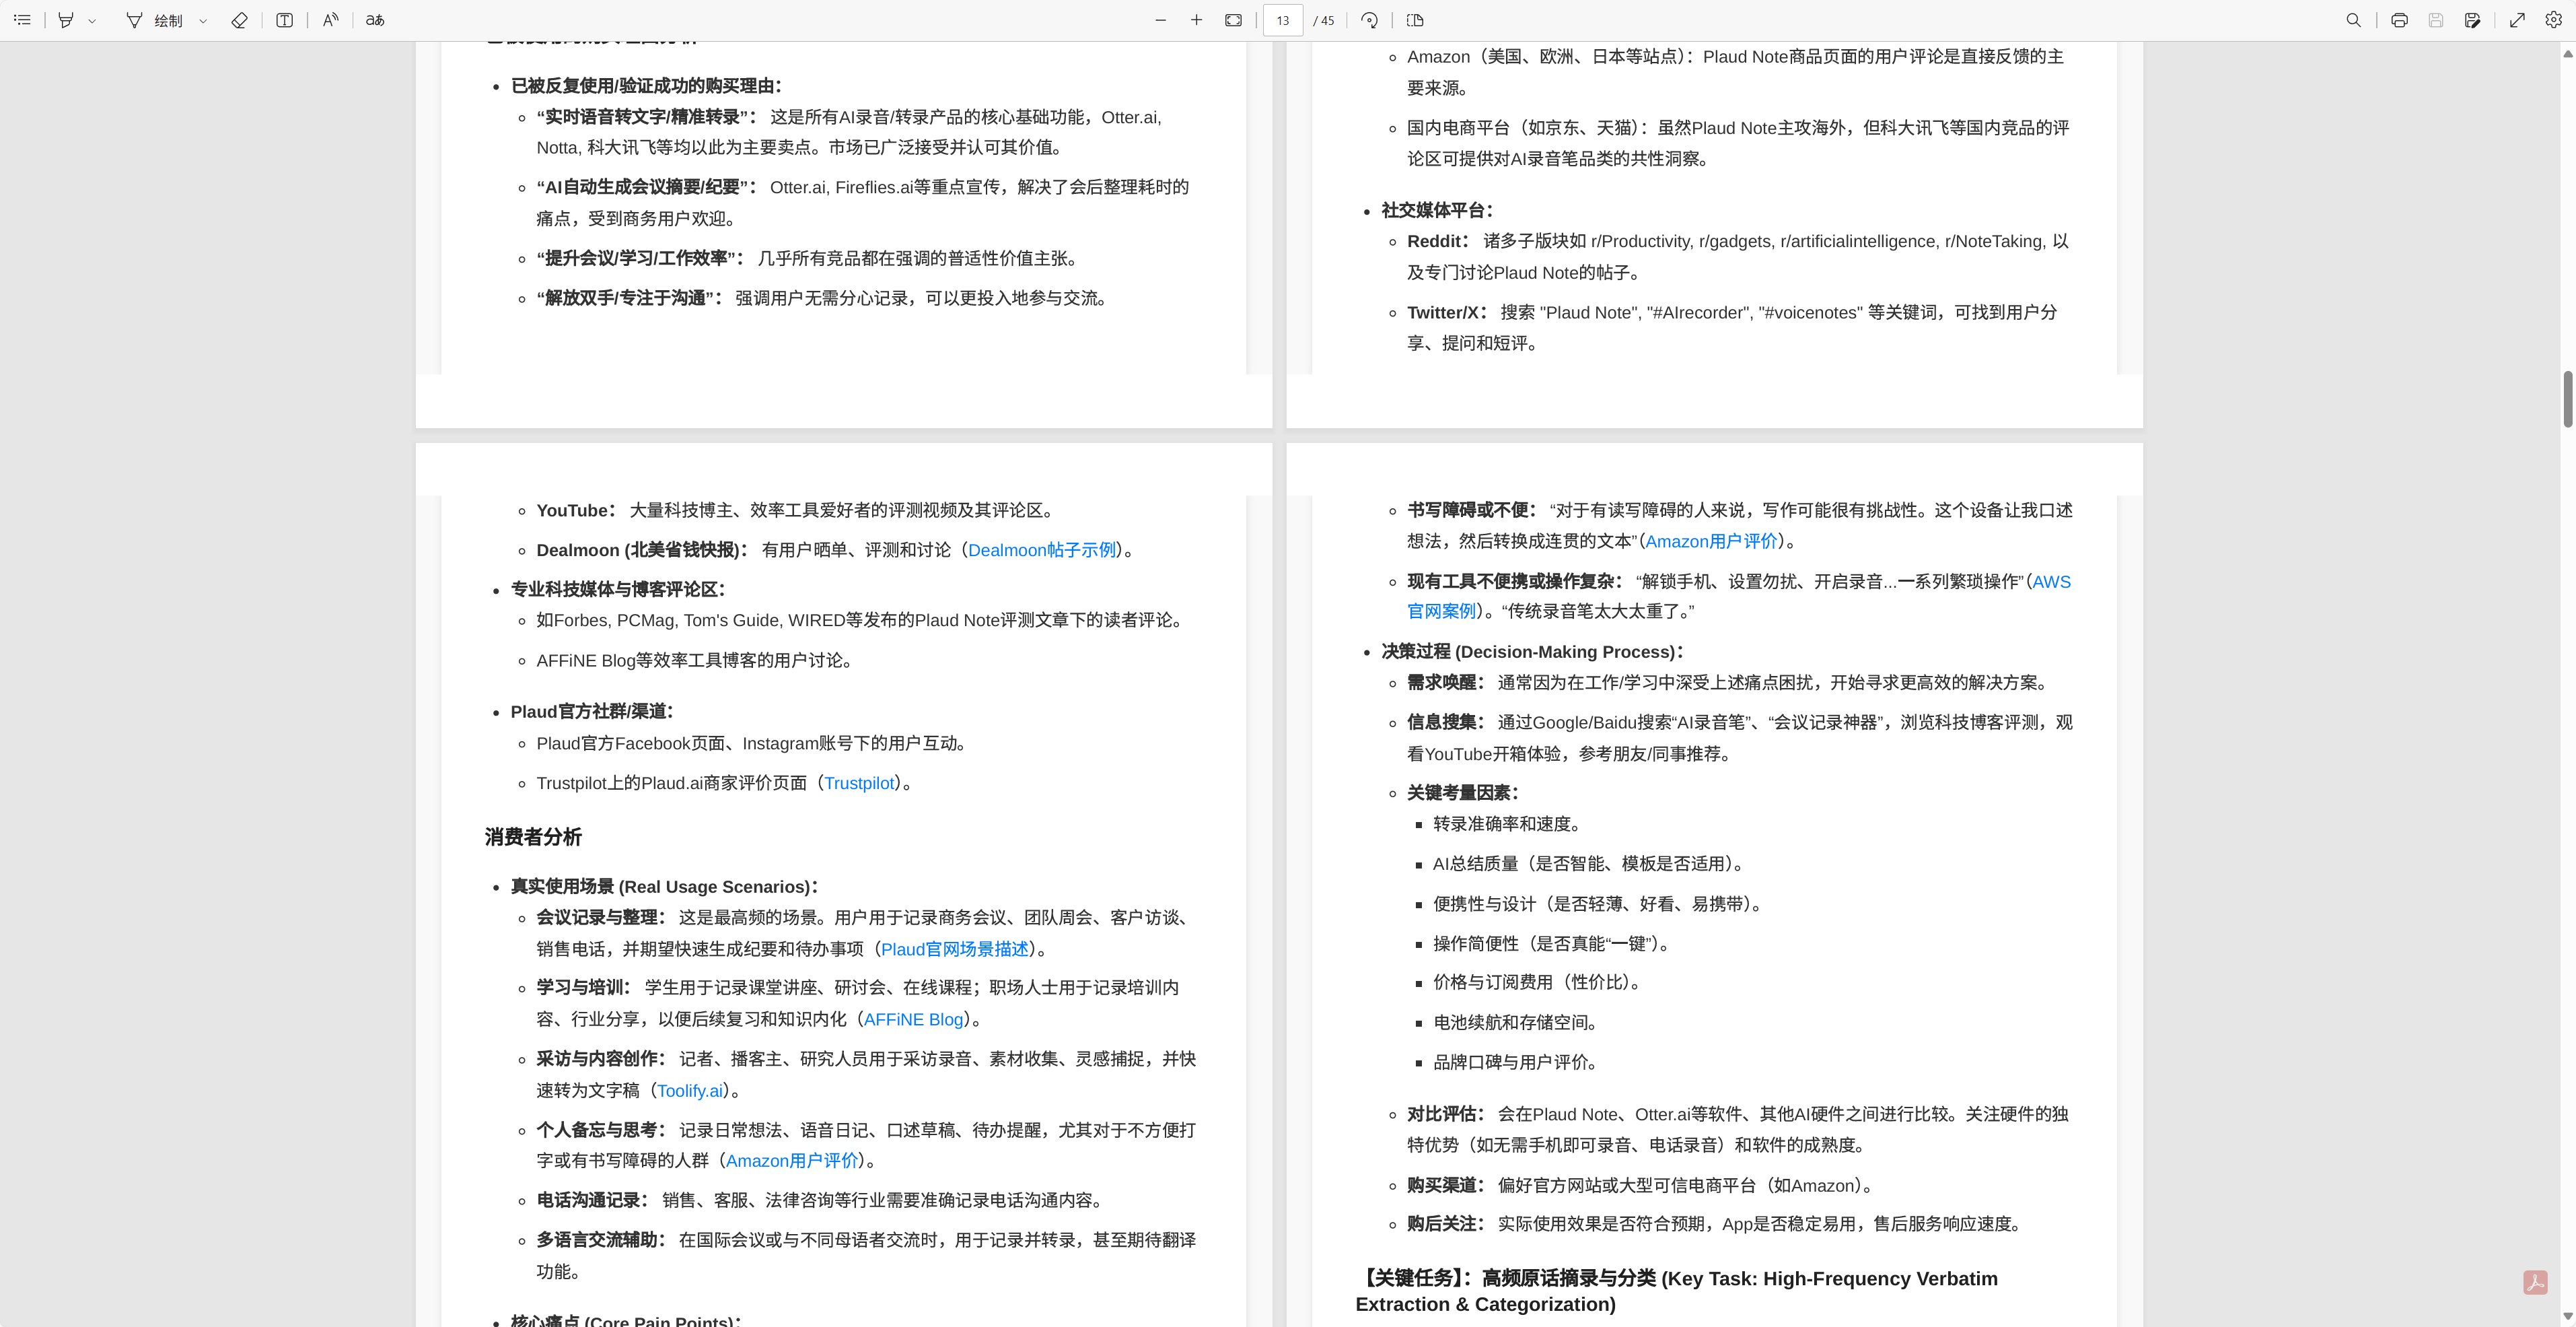Screen dimensions: 2576x1327
Task: Click the add text box icon
Action: (285, 20)
